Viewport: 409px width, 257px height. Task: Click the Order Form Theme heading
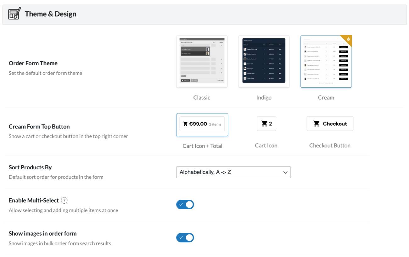coord(33,63)
